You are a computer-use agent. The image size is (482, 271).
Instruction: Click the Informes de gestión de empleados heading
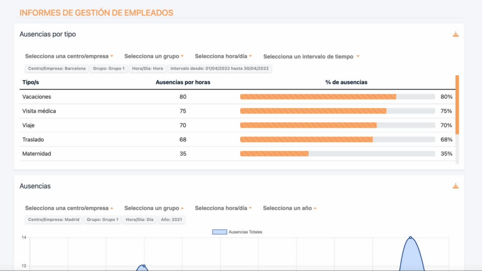(96, 13)
